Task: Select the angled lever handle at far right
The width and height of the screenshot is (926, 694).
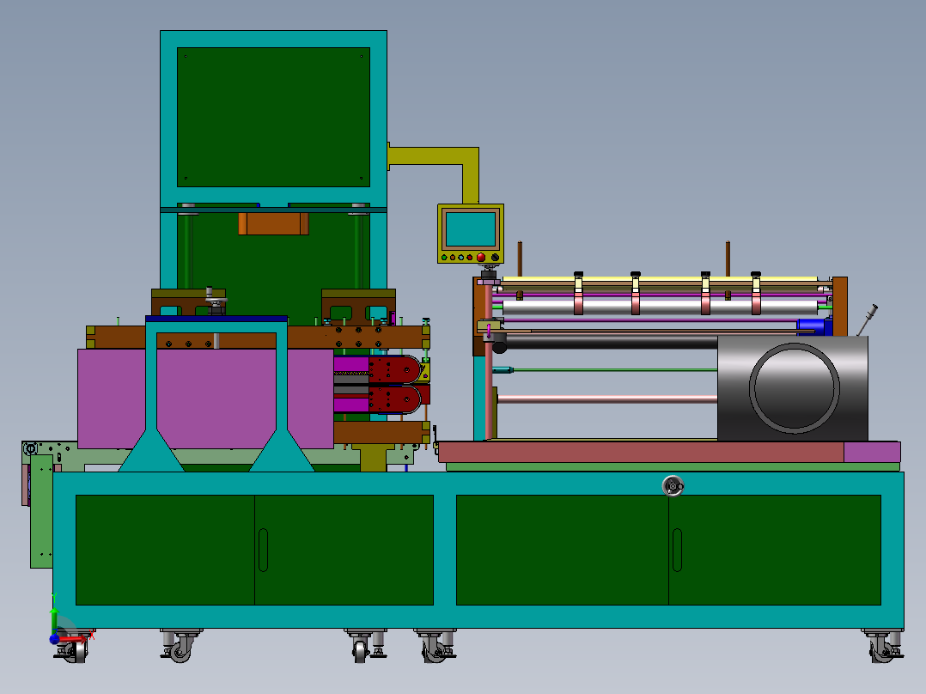Action: click(868, 320)
